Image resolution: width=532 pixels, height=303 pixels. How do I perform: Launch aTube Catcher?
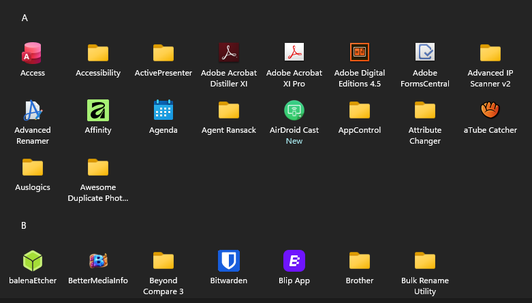pos(490,110)
